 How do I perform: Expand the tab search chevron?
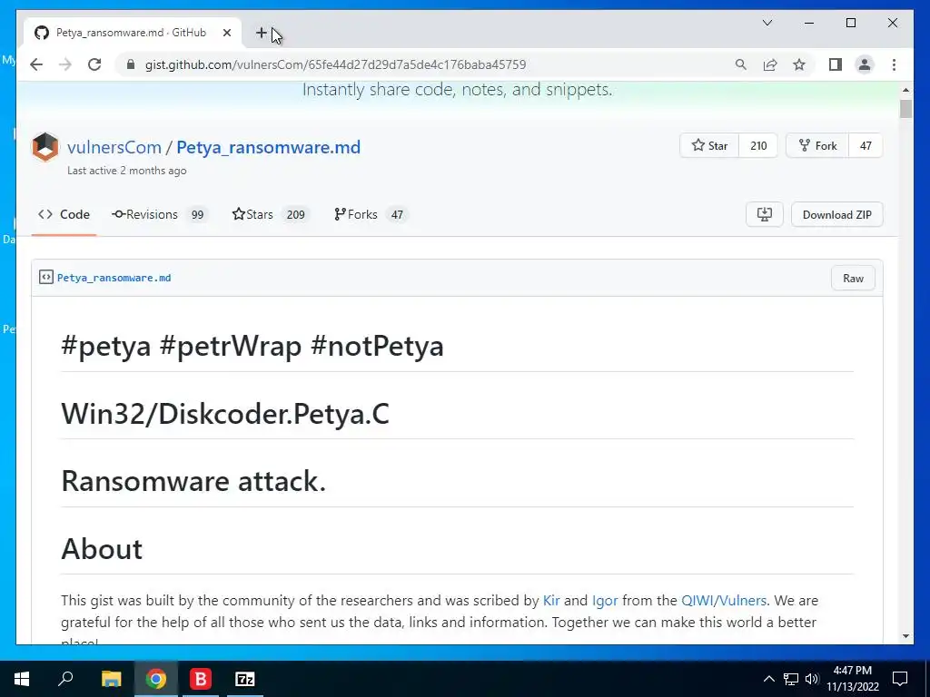coord(767,23)
